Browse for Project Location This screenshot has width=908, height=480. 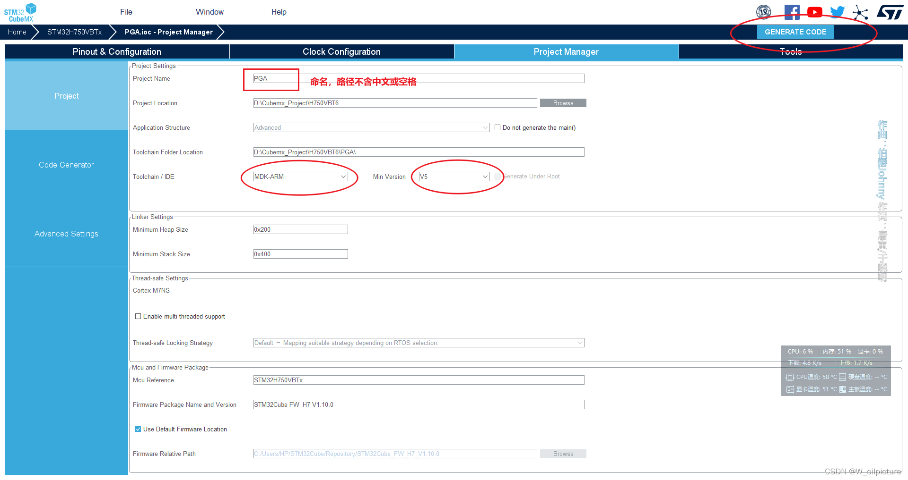[x=563, y=103]
